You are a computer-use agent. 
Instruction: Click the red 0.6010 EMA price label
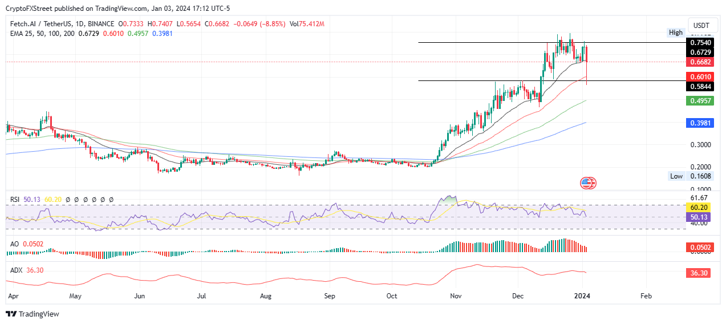[700, 76]
